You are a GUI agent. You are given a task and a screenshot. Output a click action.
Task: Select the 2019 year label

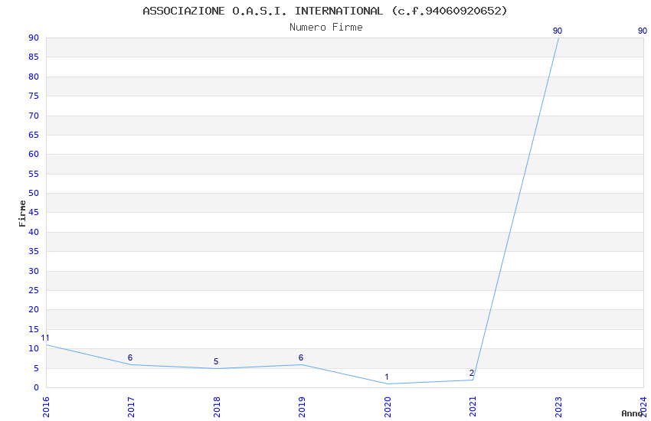tap(302, 407)
